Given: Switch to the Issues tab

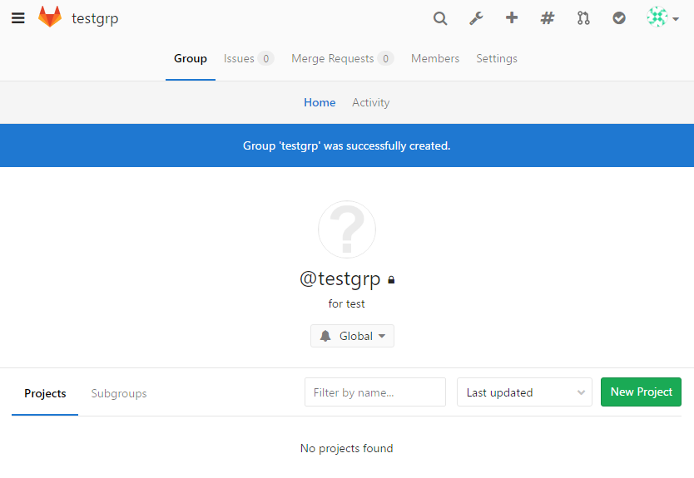Looking at the screenshot, I should click(249, 59).
